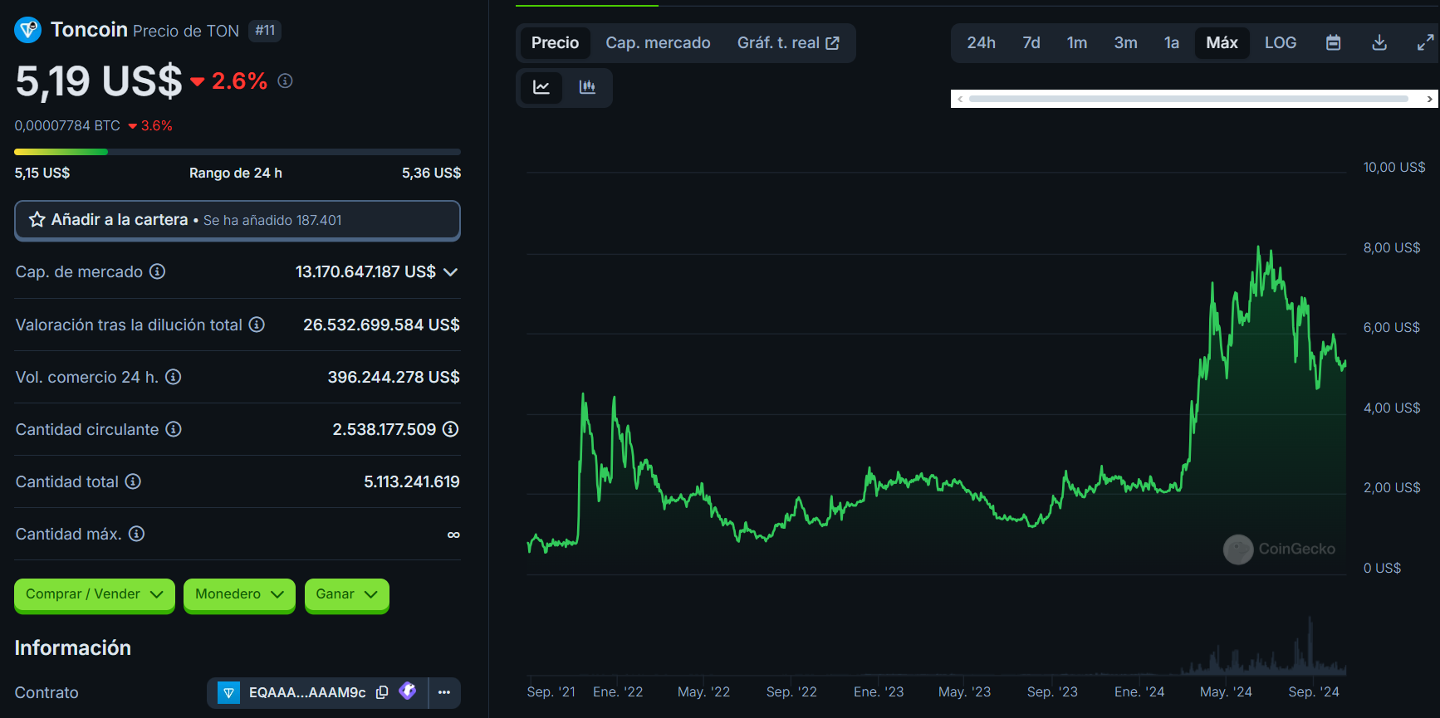Click the 5,15 US$ 24h low value
1440x718 pixels.
point(42,173)
